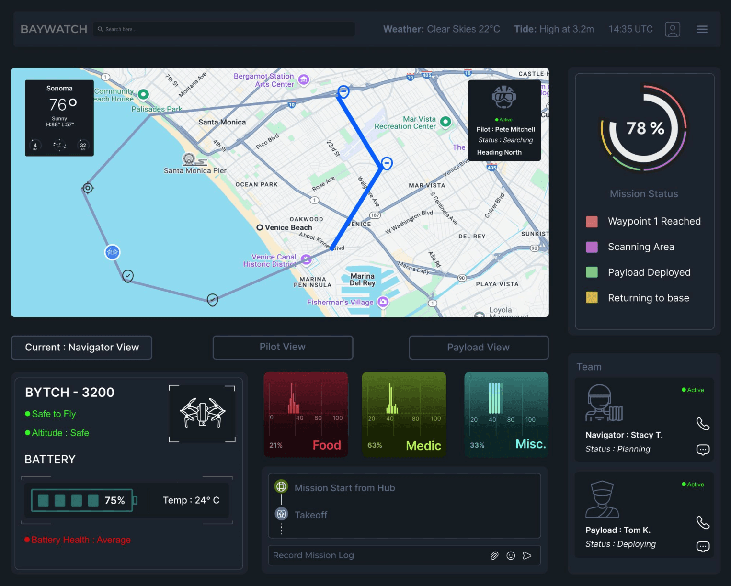
Task: Click the Mission Status heading
Action: tap(644, 194)
